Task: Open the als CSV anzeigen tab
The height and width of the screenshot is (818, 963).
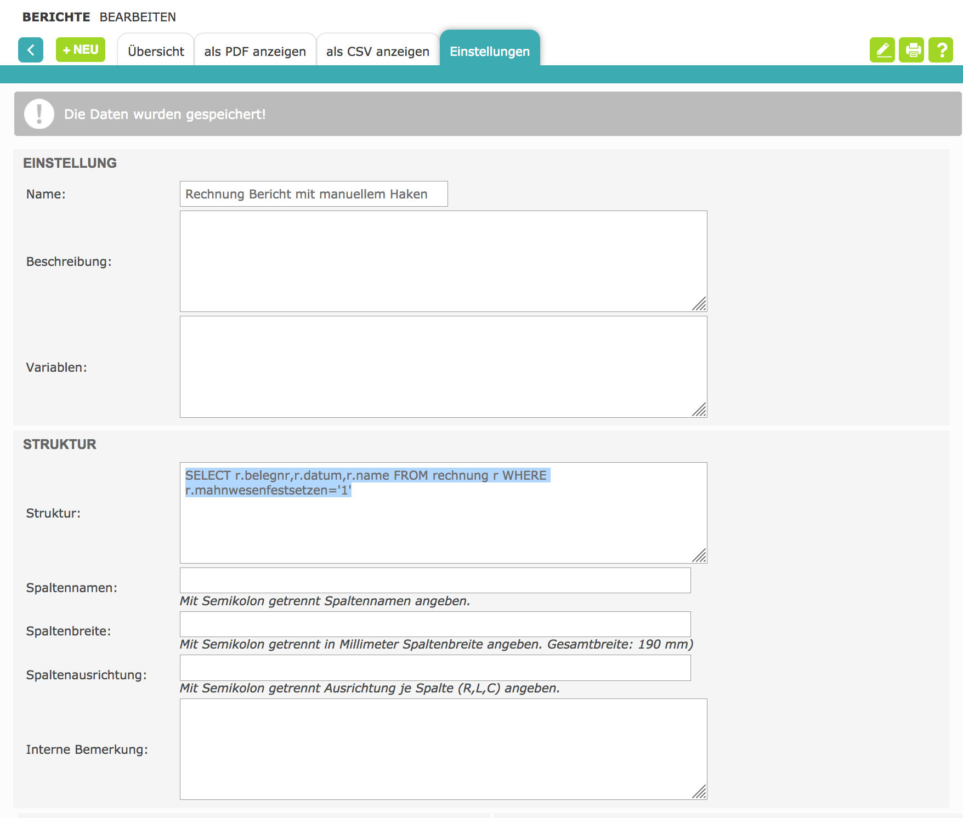Action: [x=377, y=52]
